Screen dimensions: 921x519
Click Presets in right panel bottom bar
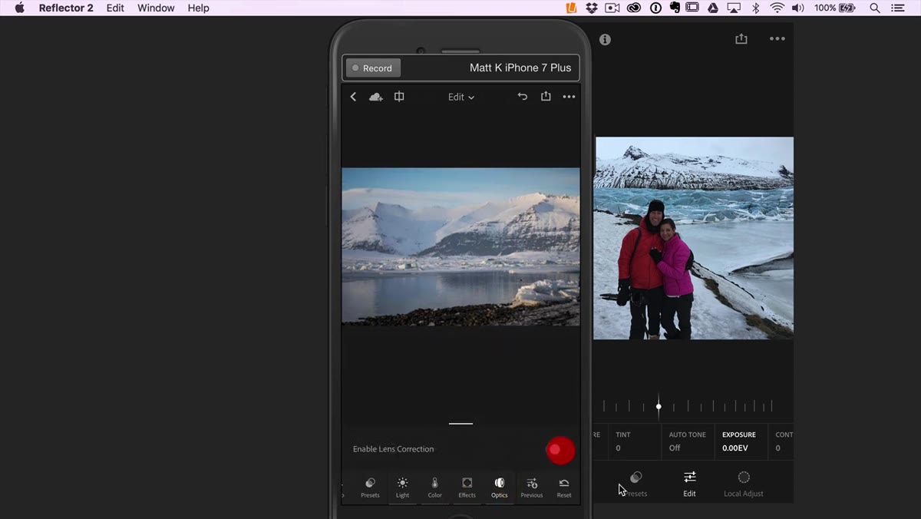pyautogui.click(x=636, y=484)
